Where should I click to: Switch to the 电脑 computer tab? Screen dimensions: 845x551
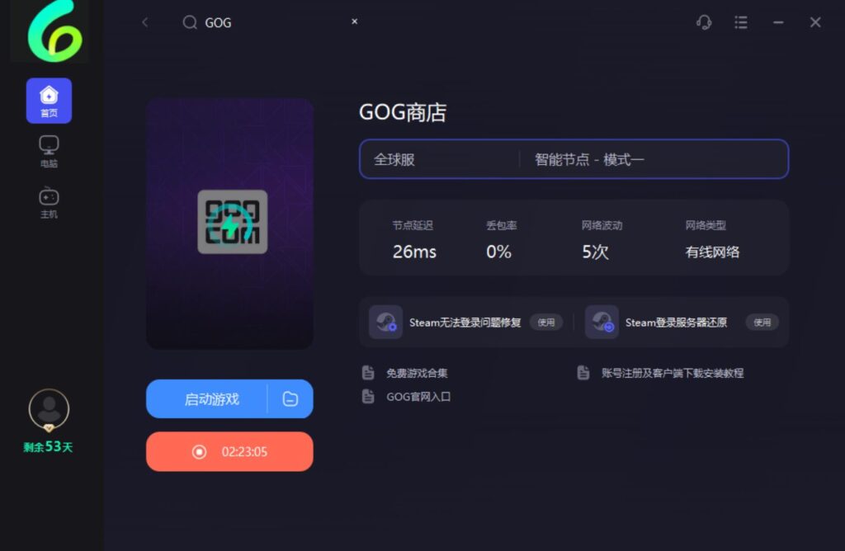[49, 151]
